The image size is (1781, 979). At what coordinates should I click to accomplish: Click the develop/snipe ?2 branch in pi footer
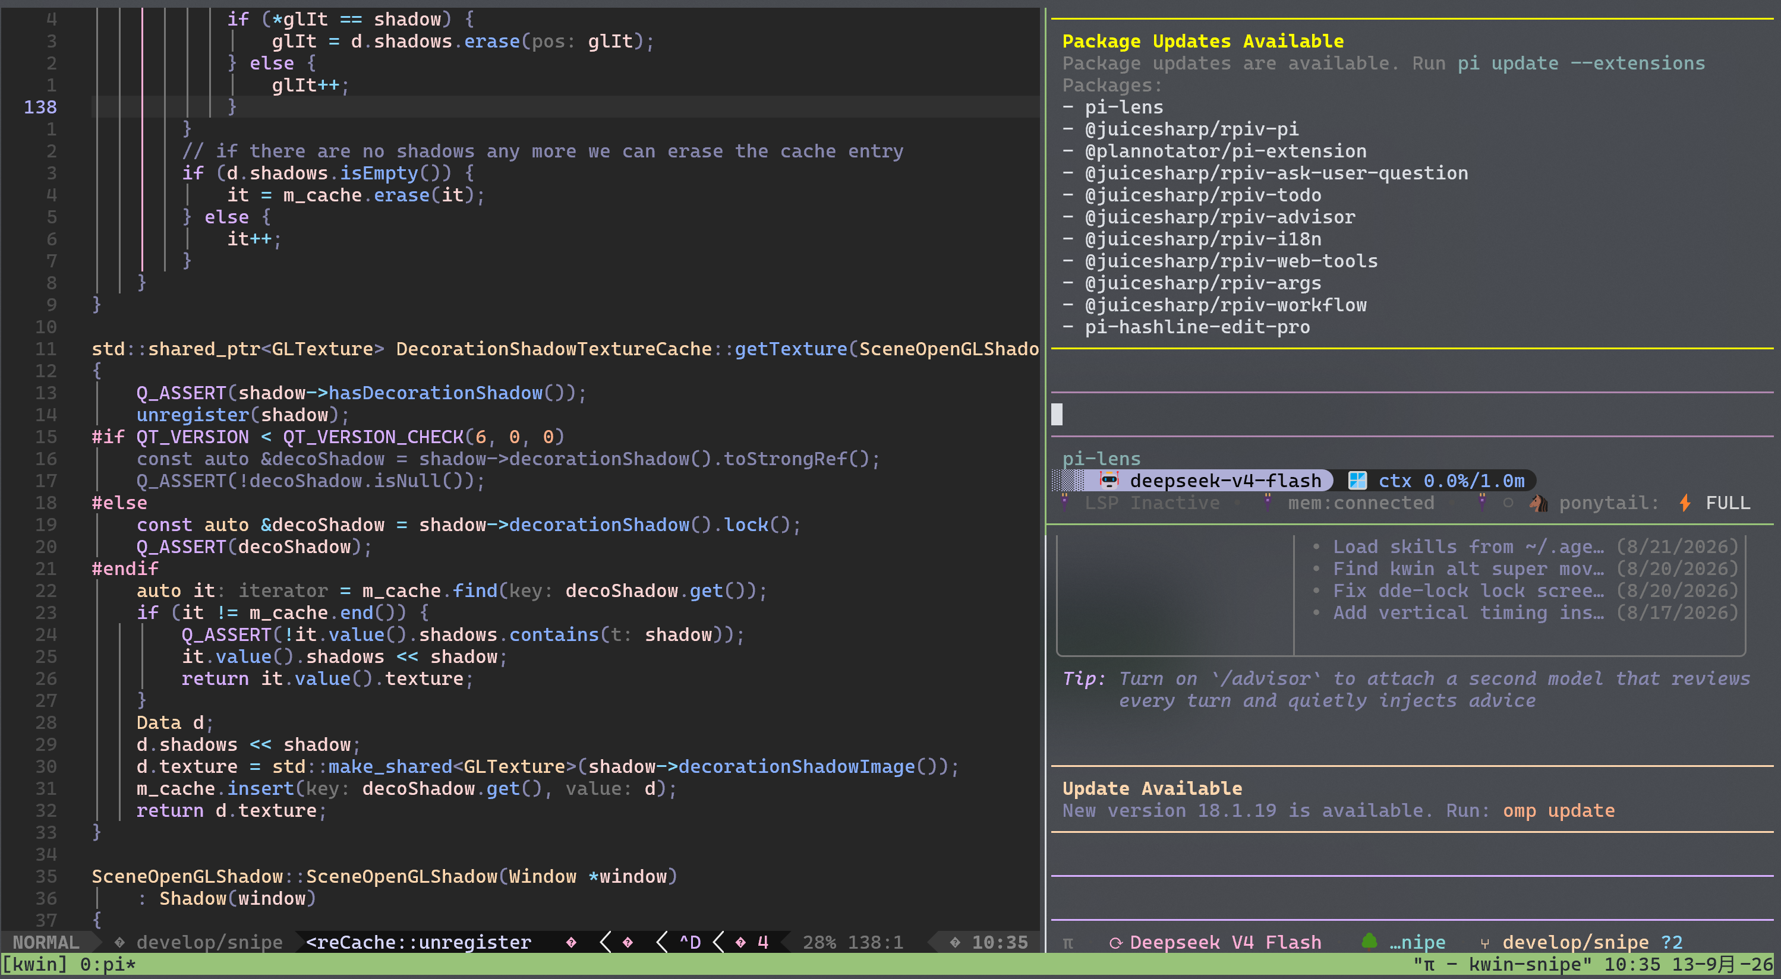click(1592, 942)
